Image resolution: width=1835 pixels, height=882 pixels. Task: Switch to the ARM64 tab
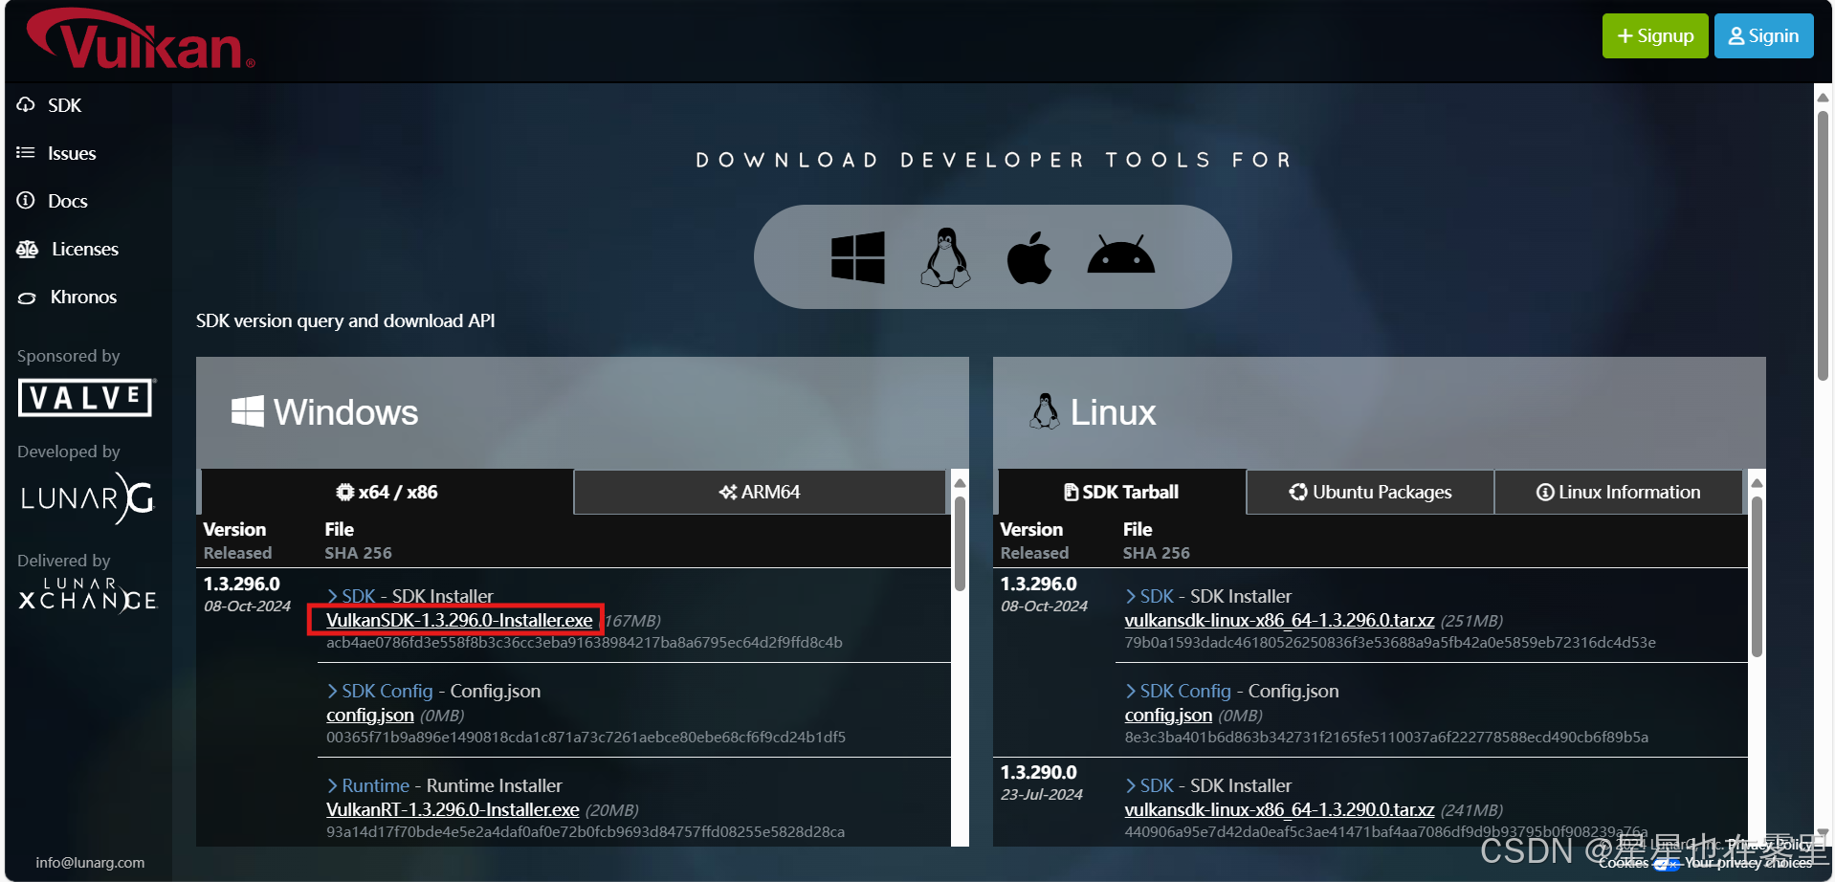pyautogui.click(x=760, y=492)
